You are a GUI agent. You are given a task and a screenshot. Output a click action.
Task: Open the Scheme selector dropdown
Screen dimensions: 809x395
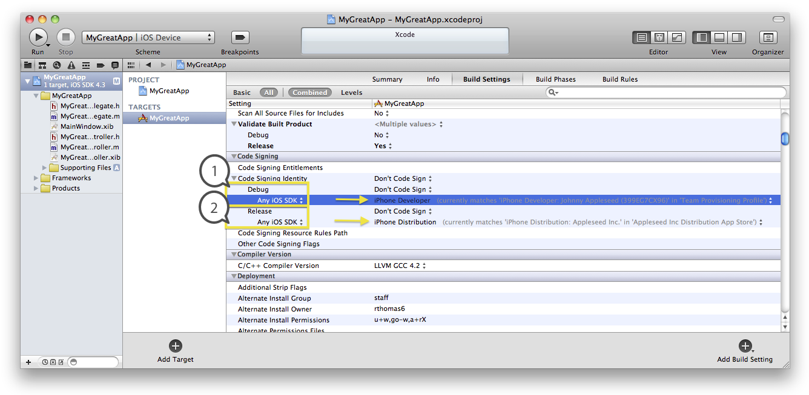(x=148, y=38)
